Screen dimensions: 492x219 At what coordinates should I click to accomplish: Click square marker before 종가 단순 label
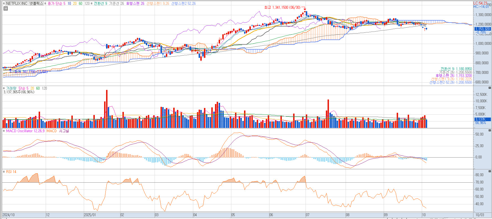pyautogui.click(x=45, y=3)
